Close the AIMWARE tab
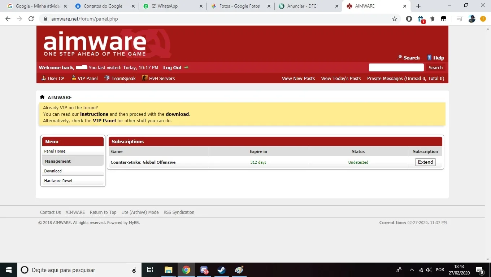Screen dimensions: 491x277 pos(405,6)
